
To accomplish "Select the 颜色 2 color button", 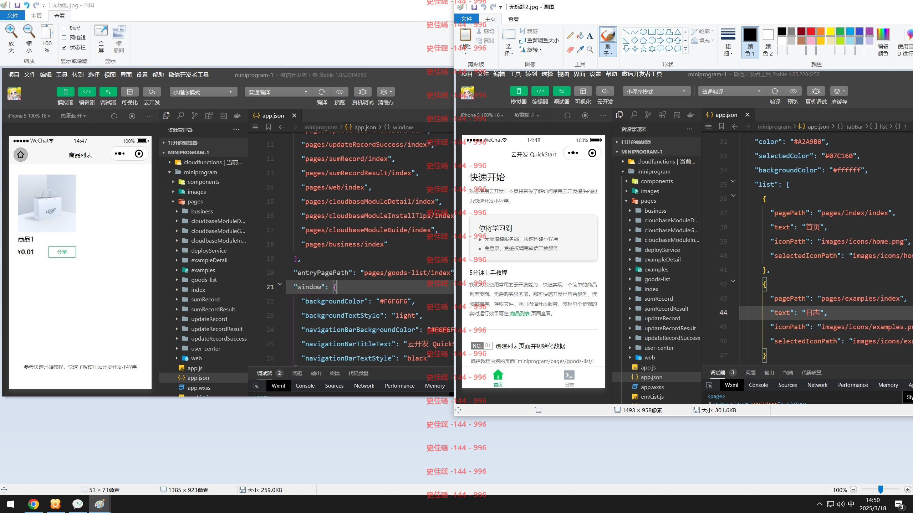I will click(x=768, y=42).
